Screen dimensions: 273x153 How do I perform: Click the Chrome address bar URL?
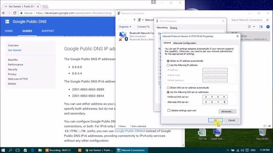[x=74, y=13]
